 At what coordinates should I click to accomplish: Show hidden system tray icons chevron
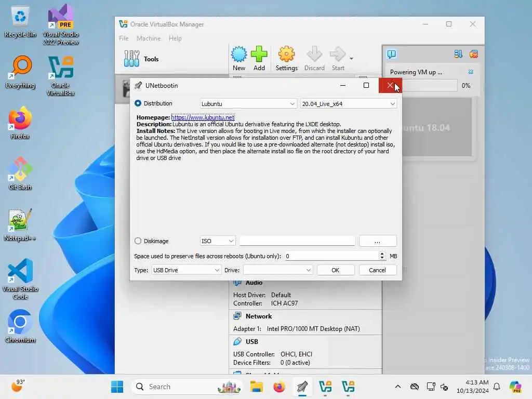pos(397,387)
